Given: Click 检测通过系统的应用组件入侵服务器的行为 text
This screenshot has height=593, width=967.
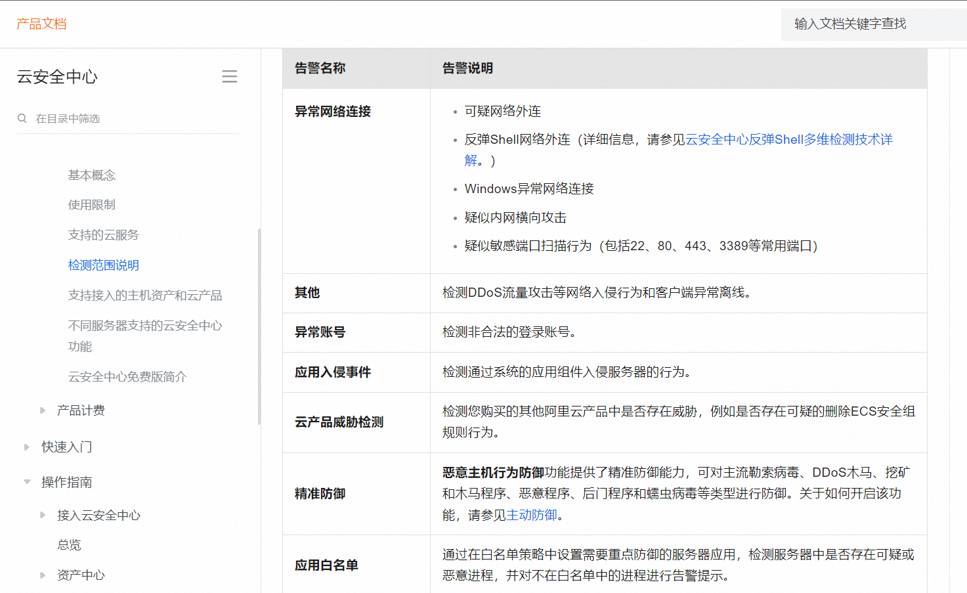Looking at the screenshot, I should 567,372.
